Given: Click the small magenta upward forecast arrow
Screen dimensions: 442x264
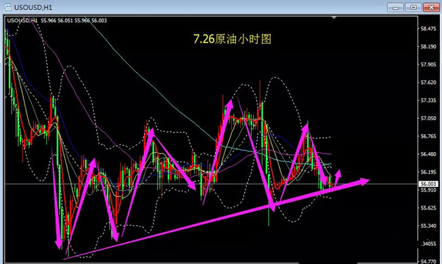Looking at the screenshot, I should coord(338,175).
